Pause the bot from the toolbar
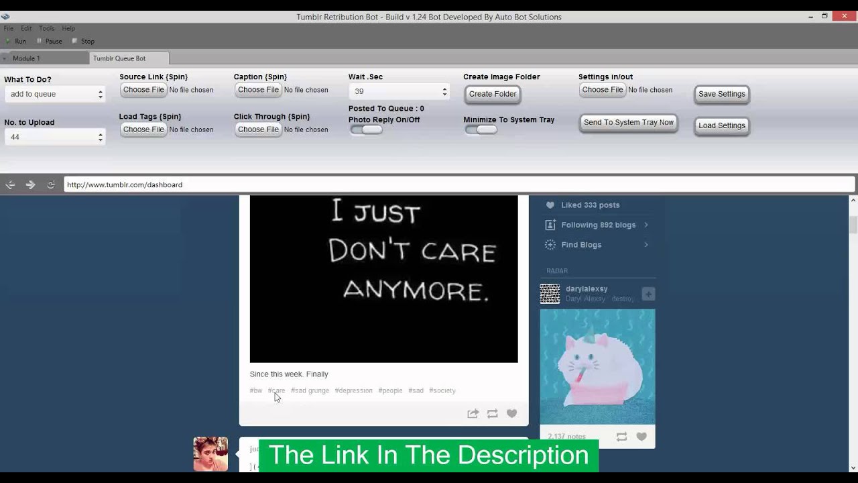The image size is (858, 483). [50, 42]
